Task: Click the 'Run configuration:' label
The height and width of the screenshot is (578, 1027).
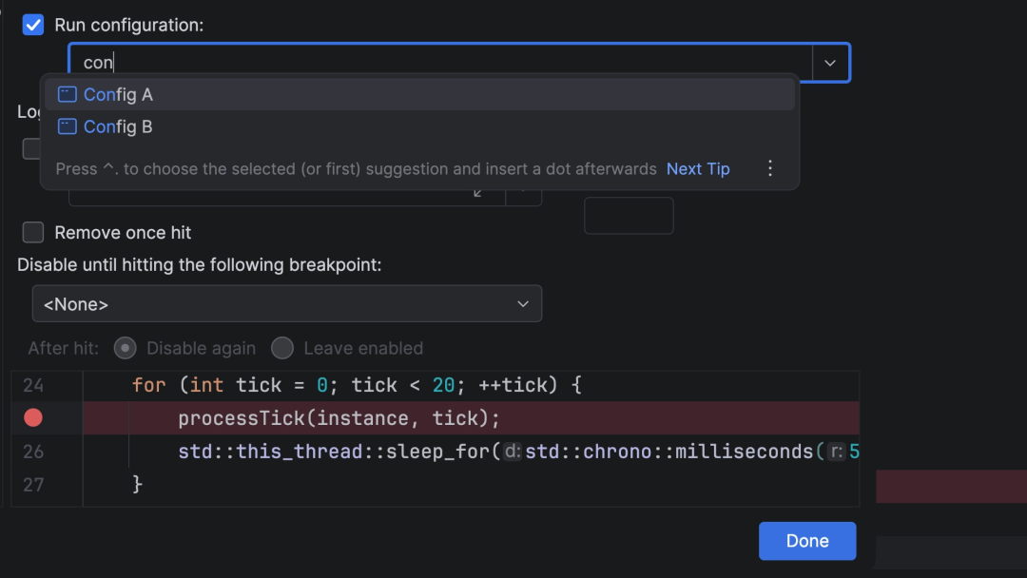Action: pos(129,25)
